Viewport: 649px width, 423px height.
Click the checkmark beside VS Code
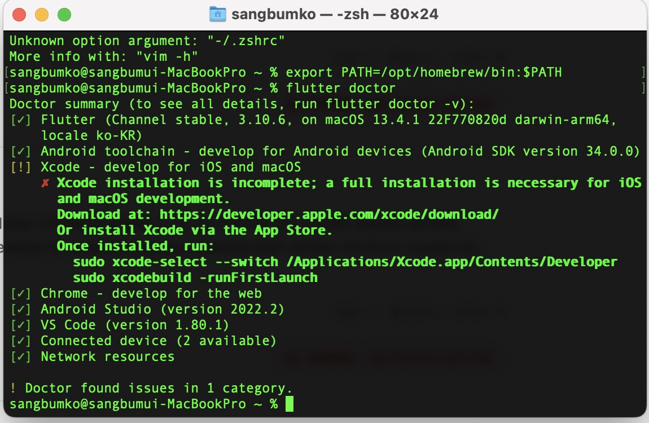[x=21, y=325]
